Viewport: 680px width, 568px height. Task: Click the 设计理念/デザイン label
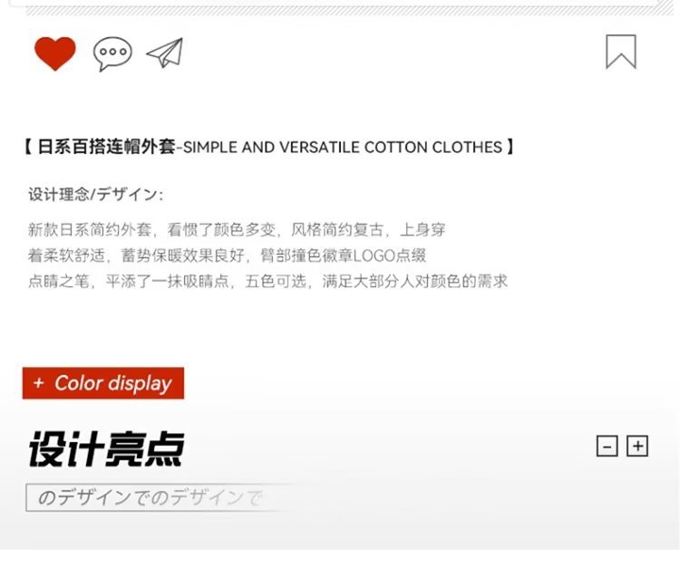[96, 194]
